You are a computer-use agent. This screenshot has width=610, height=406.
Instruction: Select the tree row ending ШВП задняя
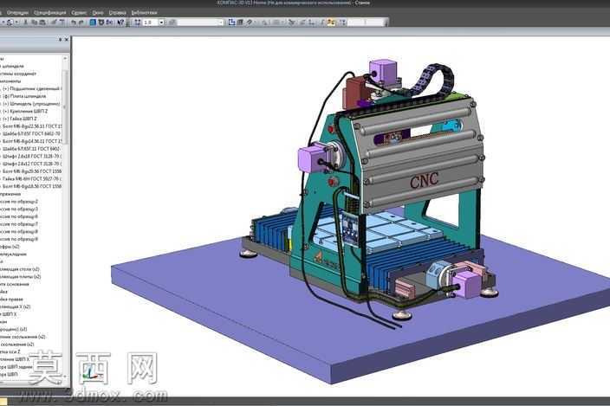[15, 367]
